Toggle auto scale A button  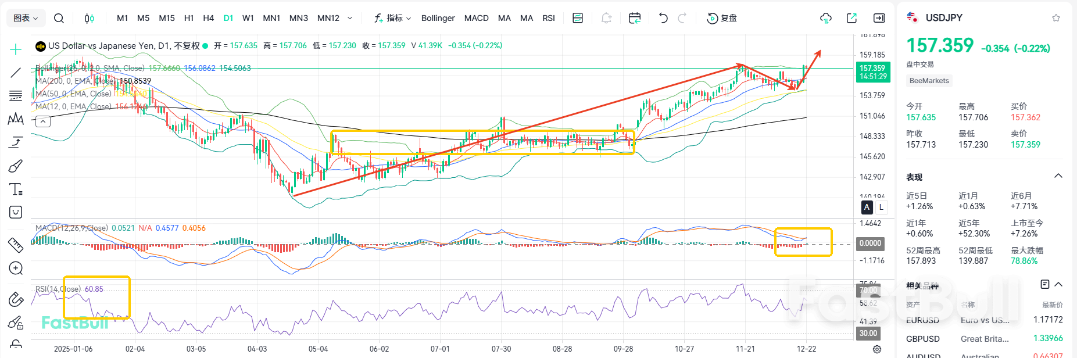coord(867,207)
